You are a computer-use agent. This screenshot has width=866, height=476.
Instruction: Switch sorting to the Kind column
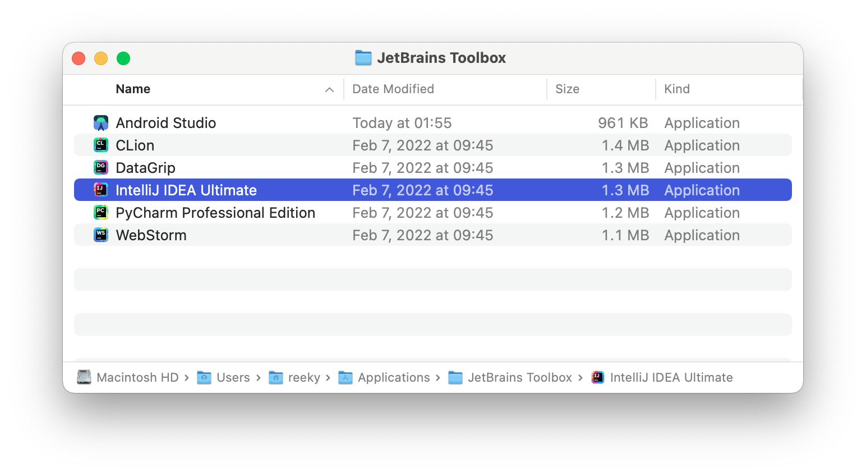677,89
